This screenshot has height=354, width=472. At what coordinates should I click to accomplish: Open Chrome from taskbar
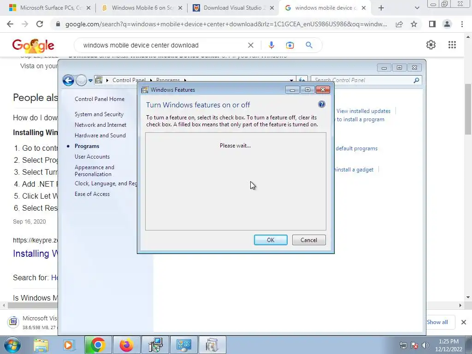[x=98, y=345]
